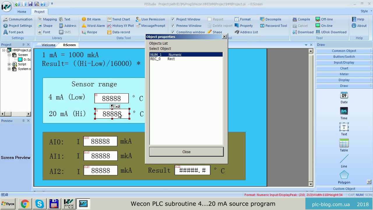Screen dimensions: 373x210
Task: Expand Chart category
Action: point(344,68)
